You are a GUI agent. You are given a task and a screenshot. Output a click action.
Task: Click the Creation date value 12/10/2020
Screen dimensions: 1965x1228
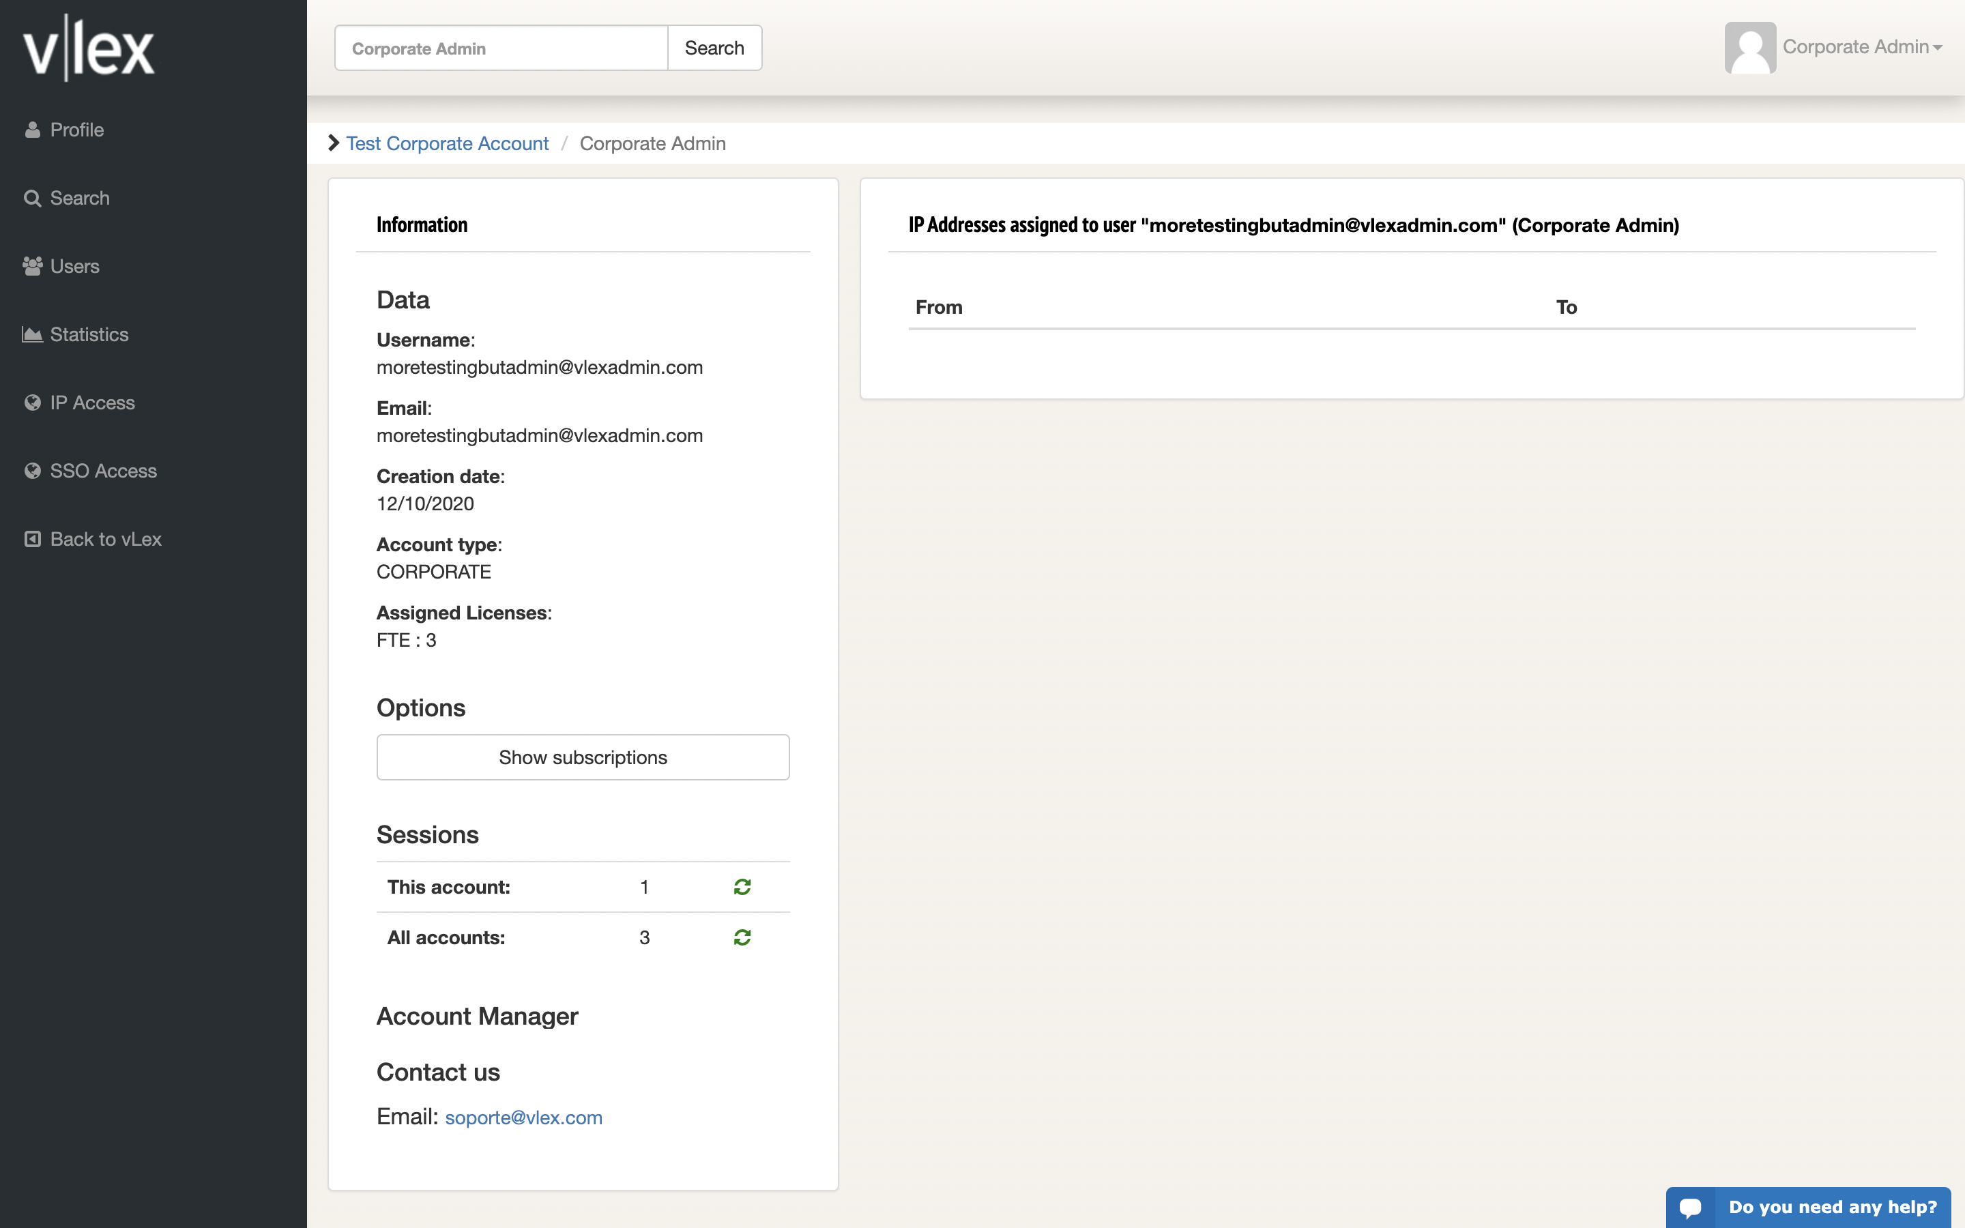click(x=426, y=503)
